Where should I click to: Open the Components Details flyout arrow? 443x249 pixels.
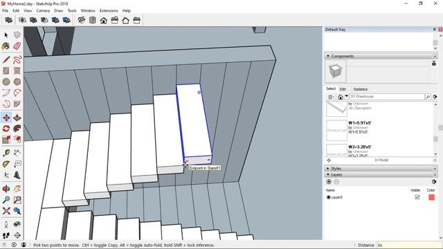click(435, 97)
